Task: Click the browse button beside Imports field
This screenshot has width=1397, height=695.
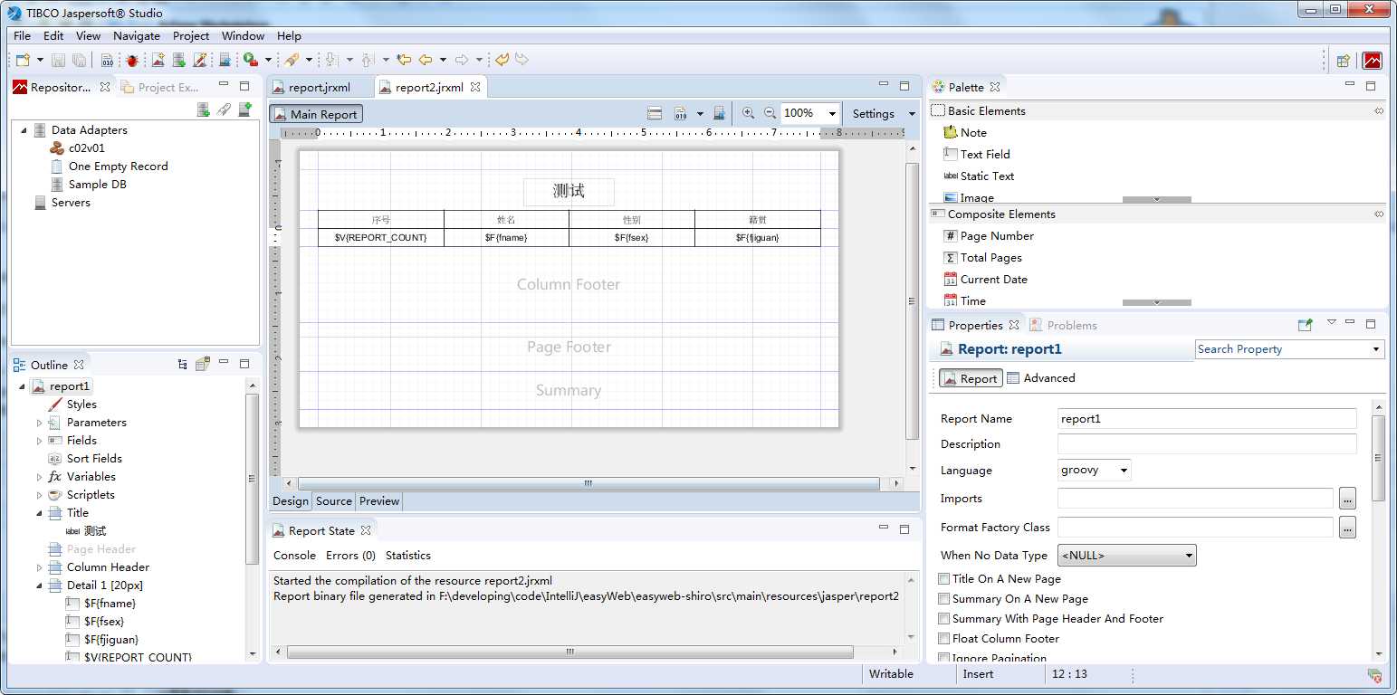Action: pyautogui.click(x=1347, y=499)
